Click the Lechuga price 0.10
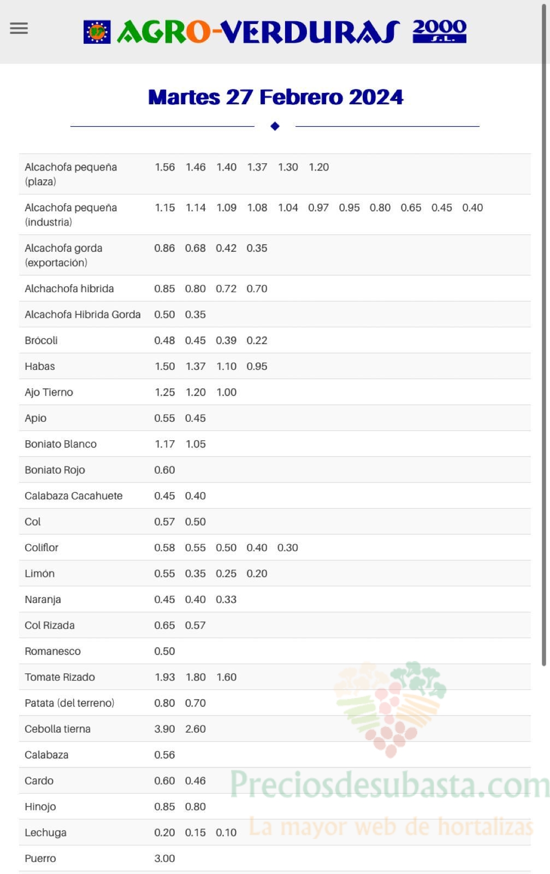 (x=226, y=832)
